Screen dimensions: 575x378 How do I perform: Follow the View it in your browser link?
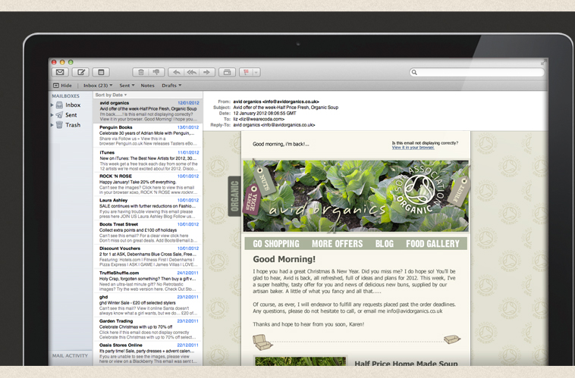pos(413,148)
